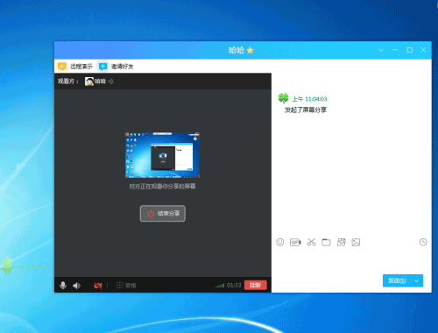The width and height of the screenshot is (438, 333).
Task: Click the green clover avatar in chat
Action: 283,98
